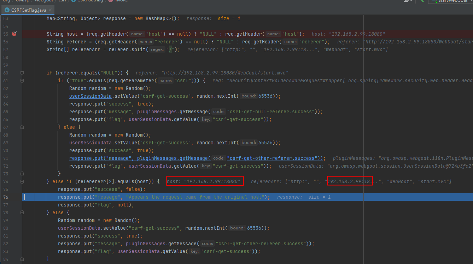Click the req inline debug value on line 61
473x264 pixels.
click(343, 80)
